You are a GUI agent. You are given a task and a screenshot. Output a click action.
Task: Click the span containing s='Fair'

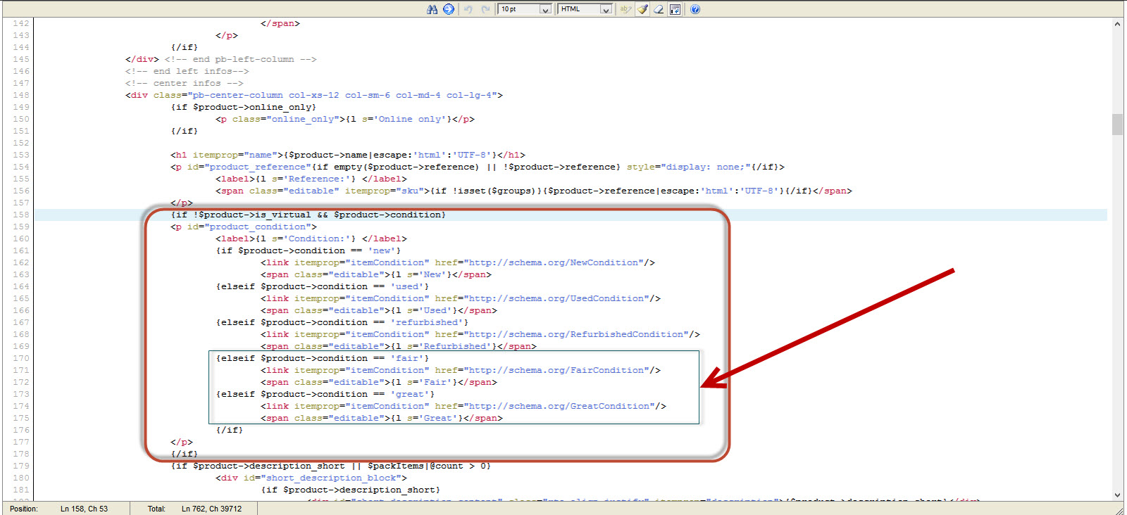pos(378,382)
